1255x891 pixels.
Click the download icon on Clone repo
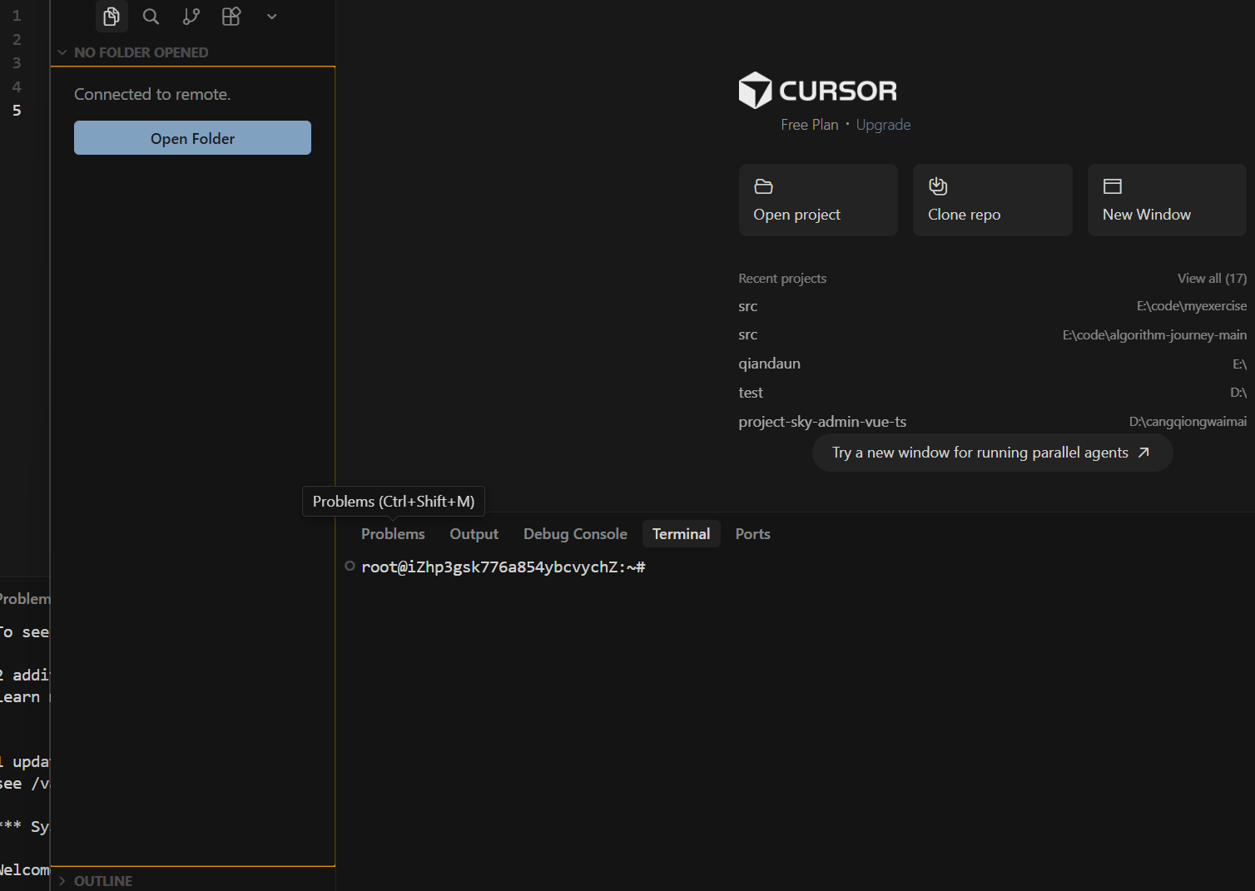pyautogui.click(x=938, y=186)
